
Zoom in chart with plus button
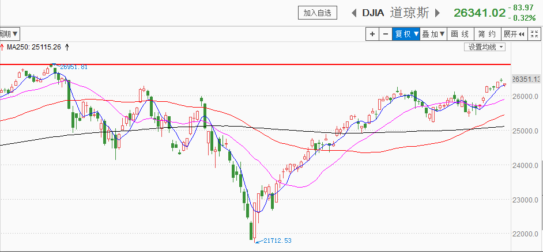coord(372,34)
